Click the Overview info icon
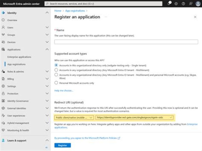 (3, 20)
